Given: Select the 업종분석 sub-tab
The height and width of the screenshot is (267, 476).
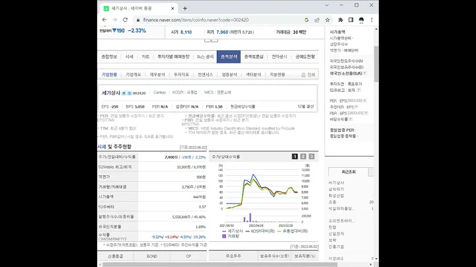Looking at the screenshot, I should click(x=229, y=75).
